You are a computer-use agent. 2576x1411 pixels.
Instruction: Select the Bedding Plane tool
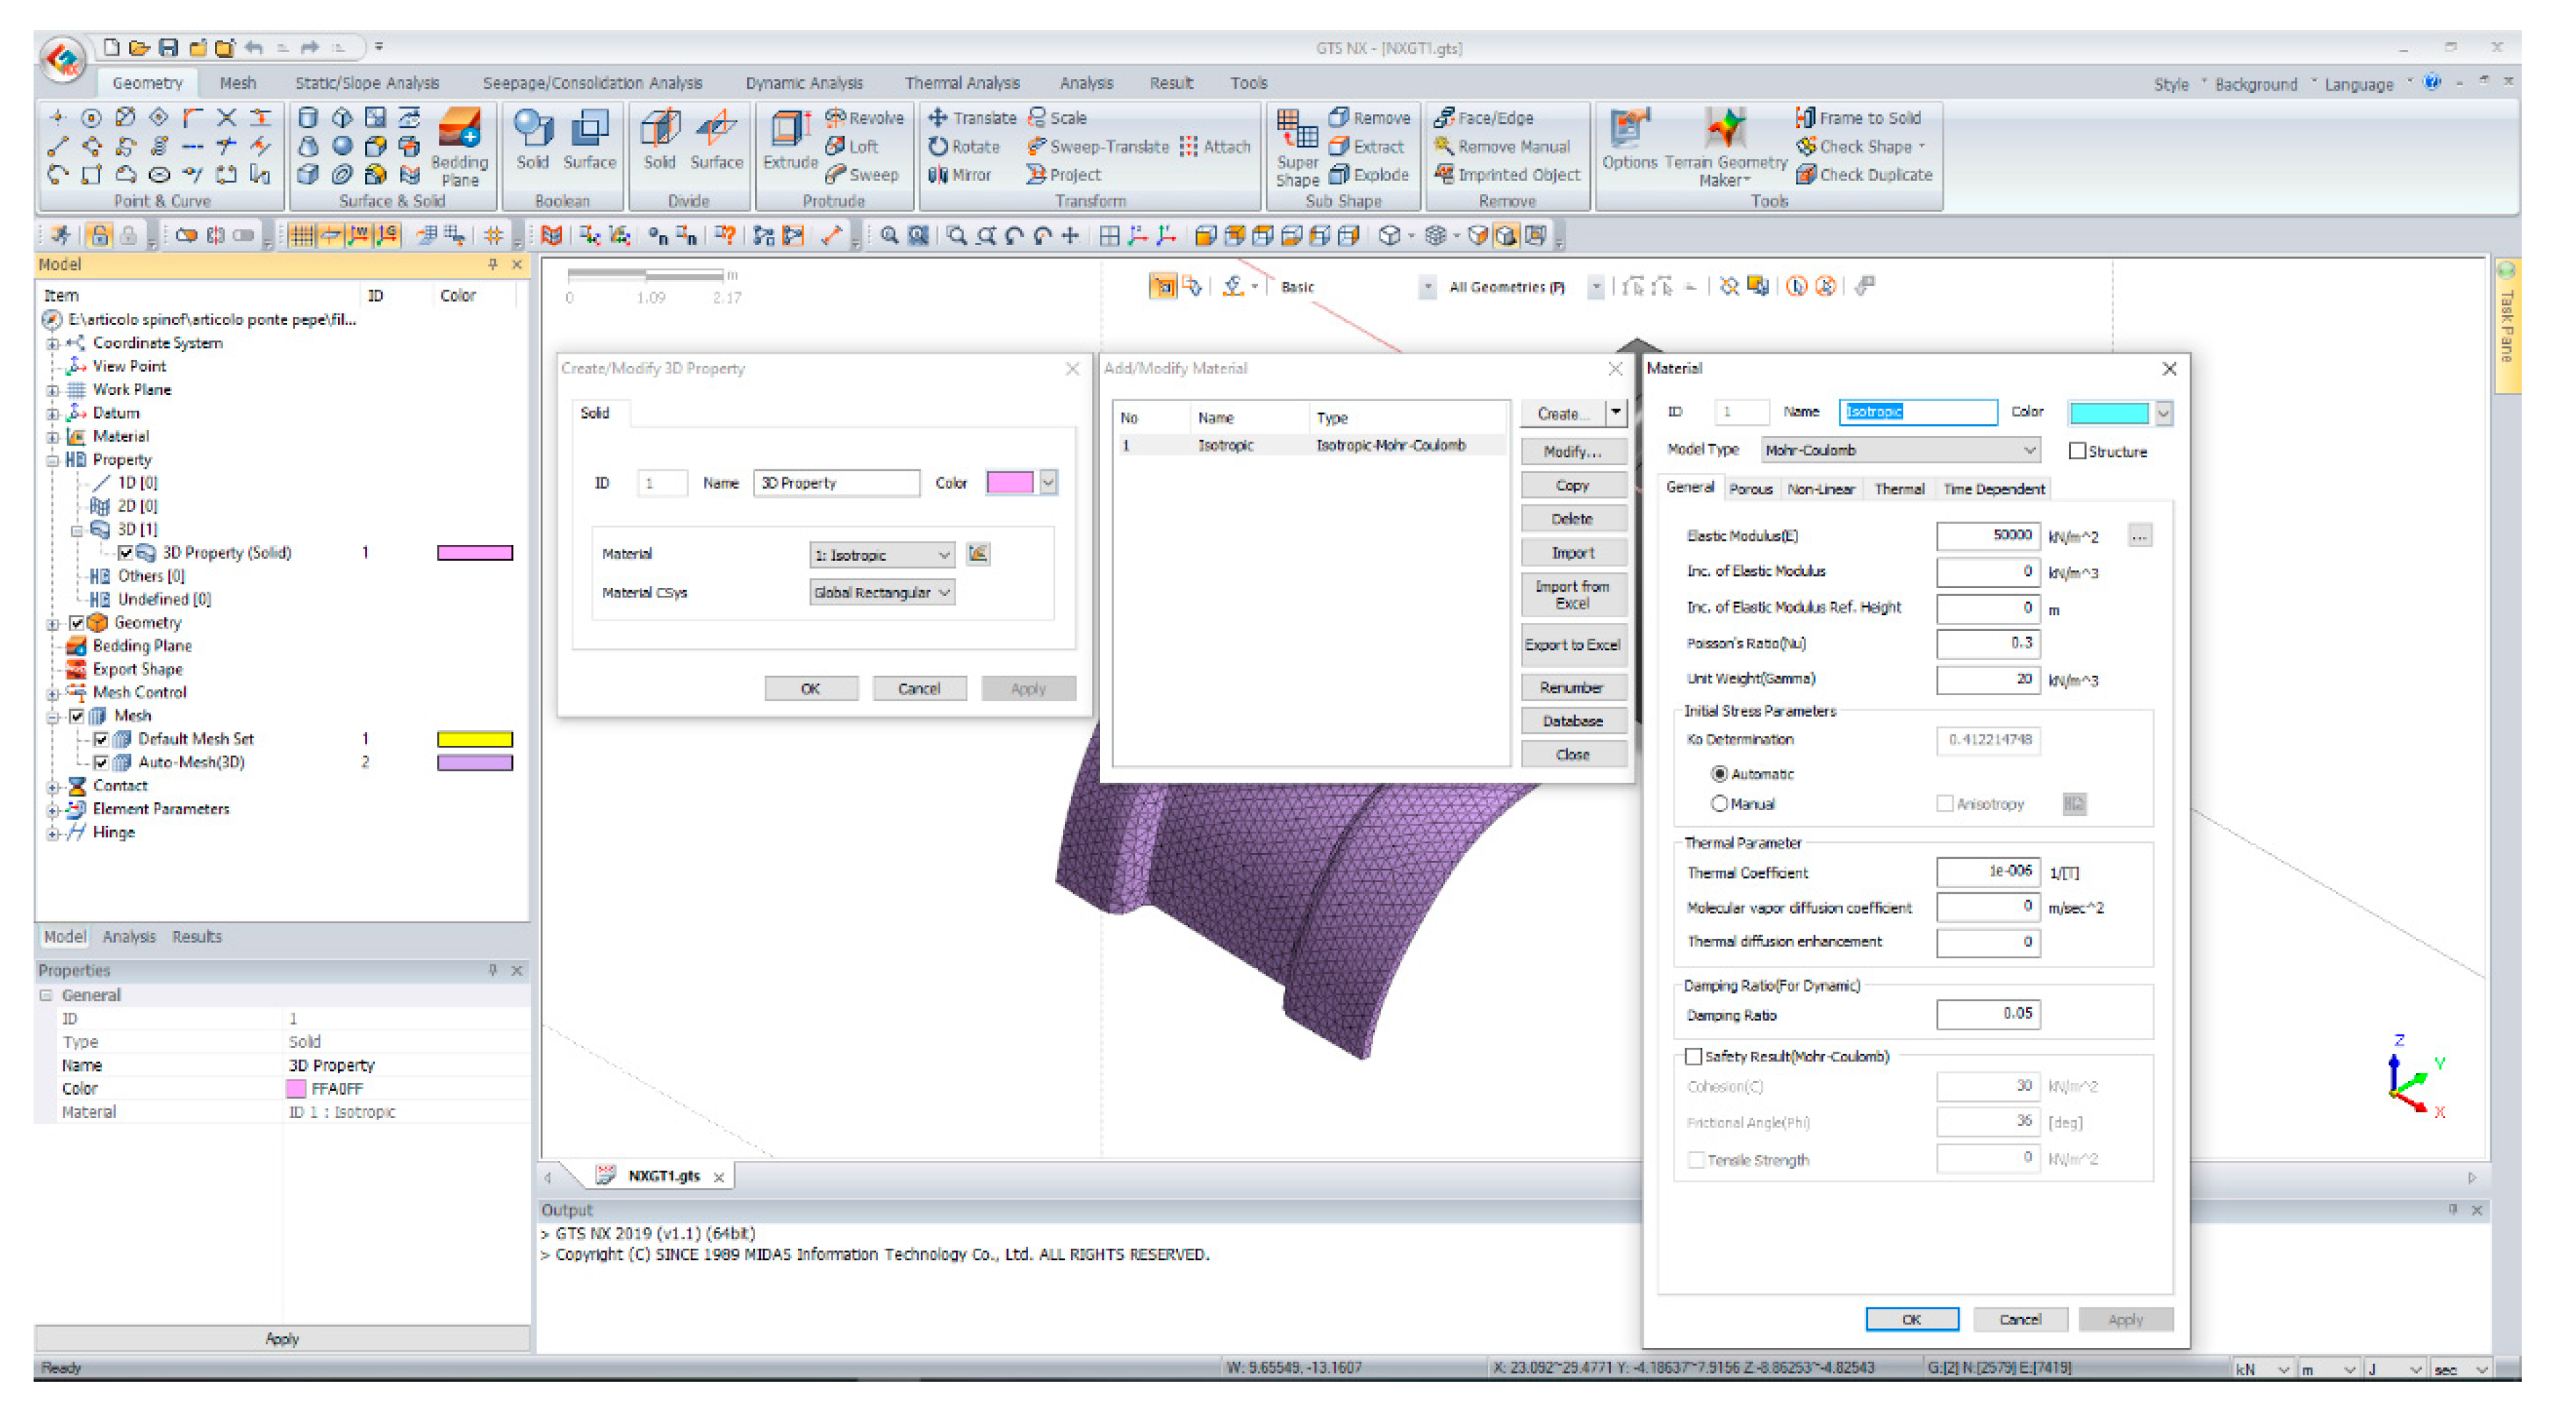click(x=459, y=146)
